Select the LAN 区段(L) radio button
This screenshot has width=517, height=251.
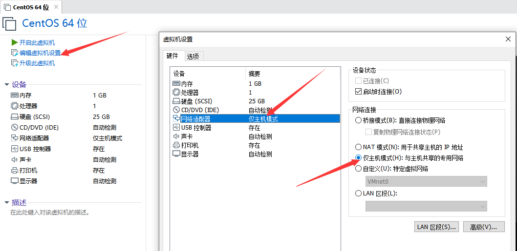[358, 193]
